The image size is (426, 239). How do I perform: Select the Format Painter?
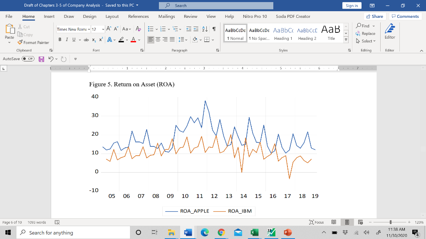click(33, 42)
